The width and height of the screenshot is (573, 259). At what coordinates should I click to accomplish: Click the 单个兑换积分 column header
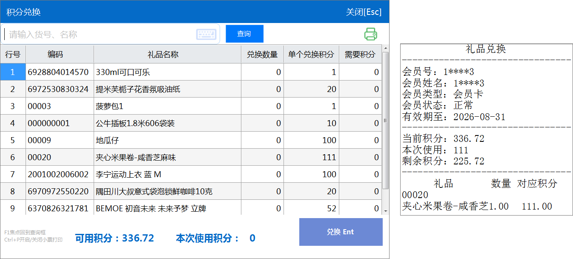[x=311, y=55]
